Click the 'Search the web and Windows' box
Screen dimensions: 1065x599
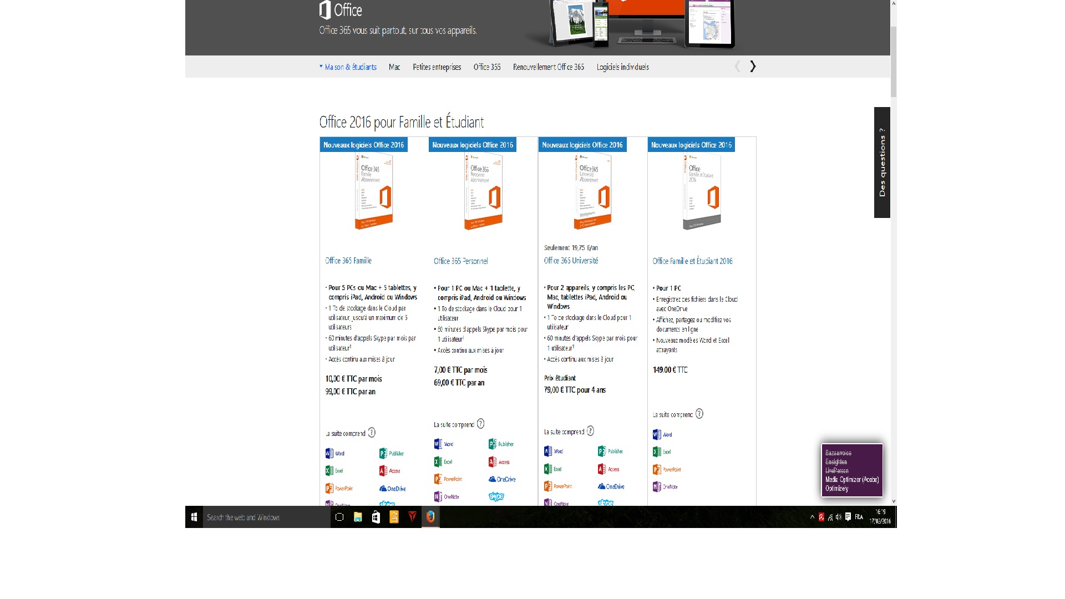(x=267, y=517)
